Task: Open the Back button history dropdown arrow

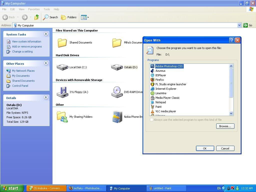Action: (x=18, y=17)
